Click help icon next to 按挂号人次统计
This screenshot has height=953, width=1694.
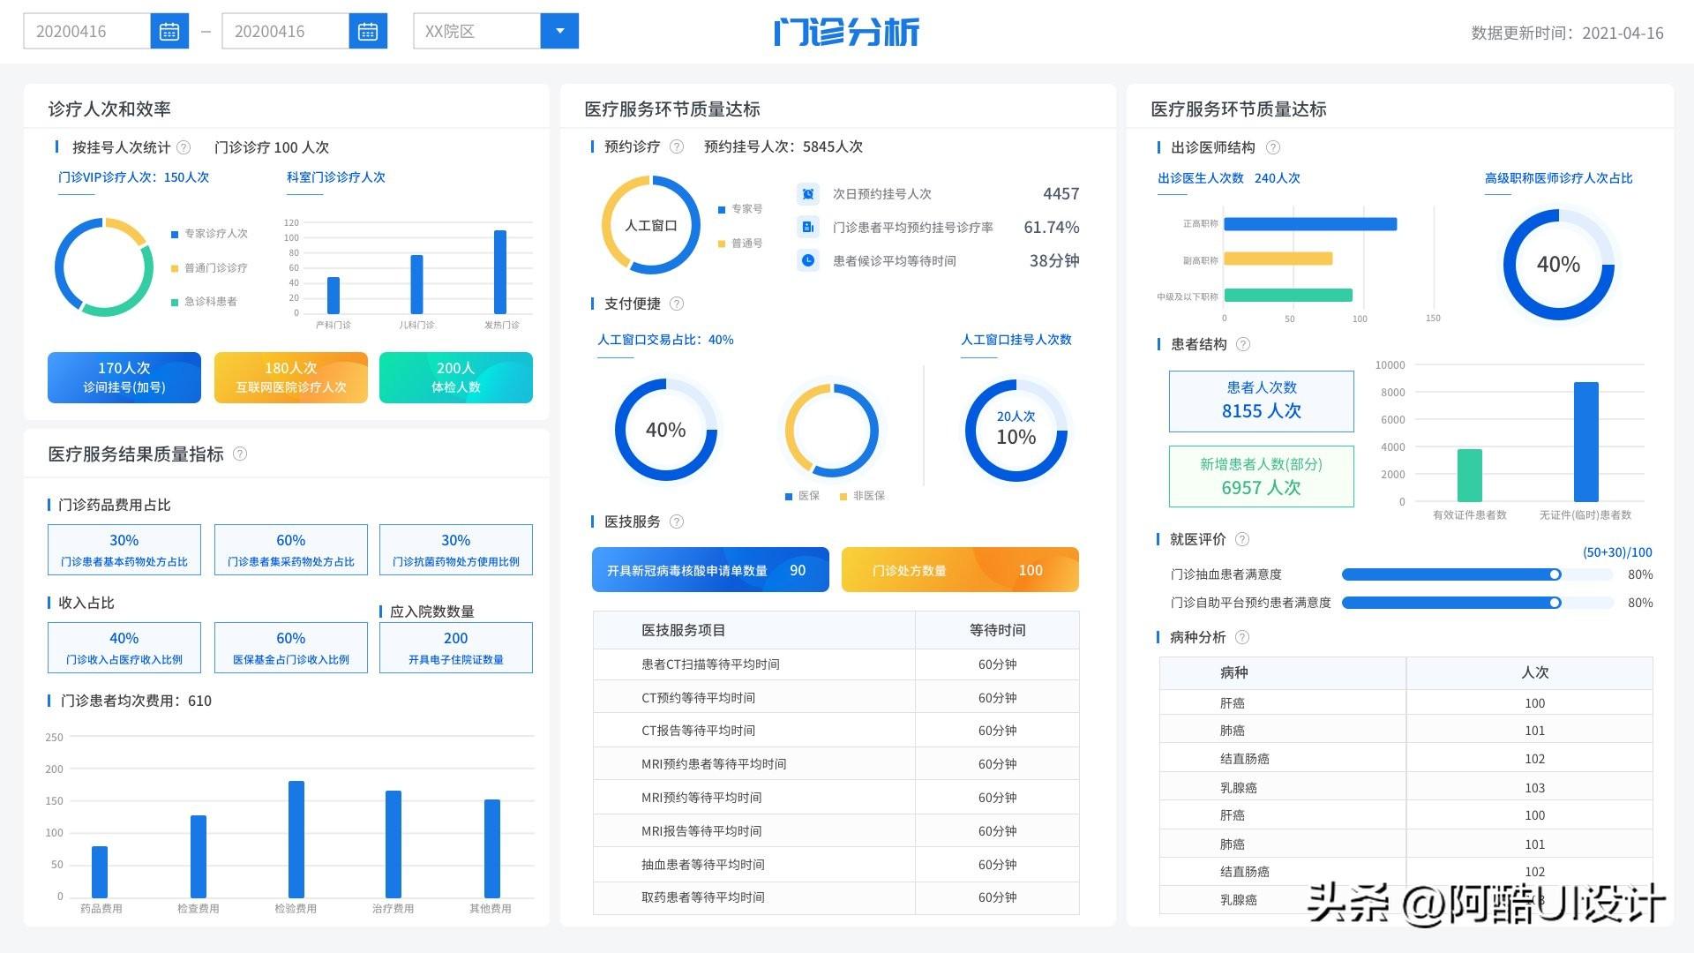pos(184,147)
